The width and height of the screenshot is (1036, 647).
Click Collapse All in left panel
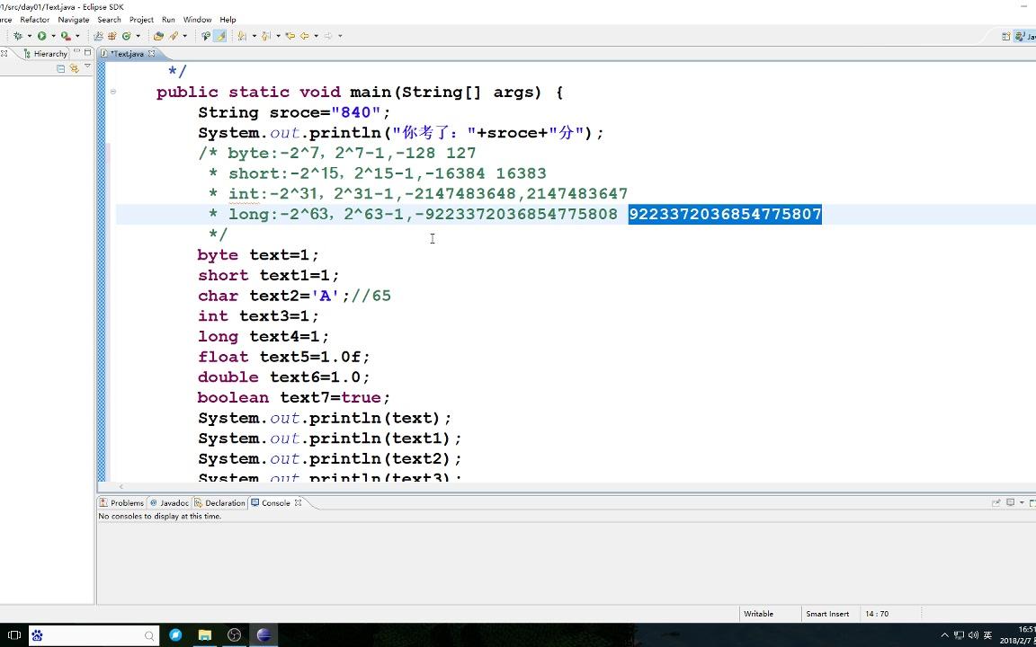pyautogui.click(x=61, y=68)
